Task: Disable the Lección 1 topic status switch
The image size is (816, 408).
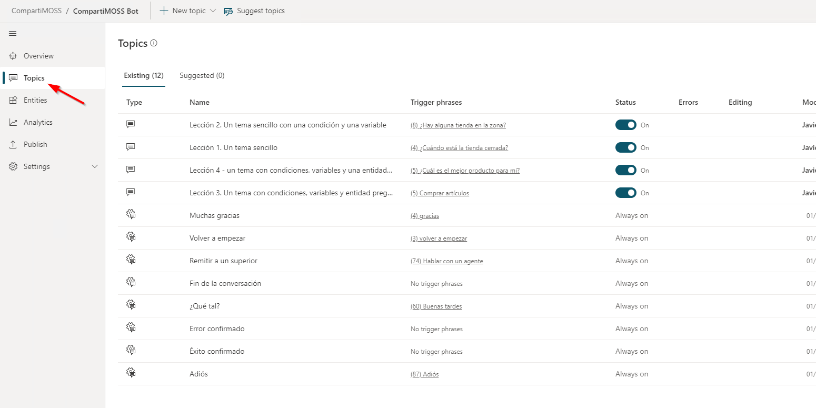Action: [x=625, y=148]
